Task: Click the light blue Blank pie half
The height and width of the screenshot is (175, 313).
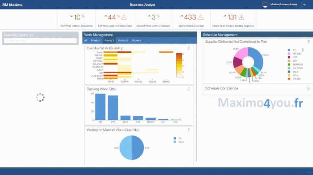Action: [x=126, y=148]
